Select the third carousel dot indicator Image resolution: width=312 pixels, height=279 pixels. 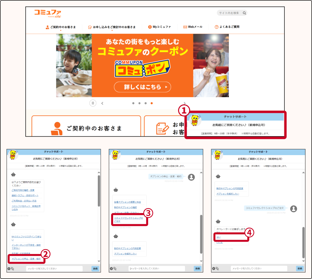(x=146, y=103)
